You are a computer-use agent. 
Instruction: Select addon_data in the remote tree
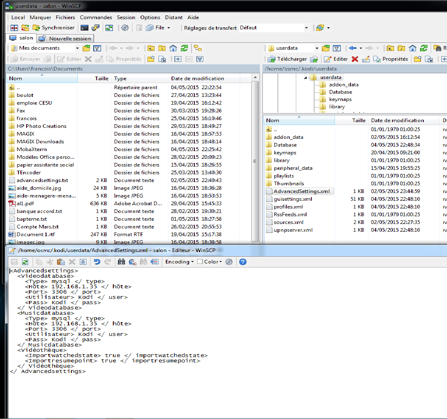[x=344, y=85]
